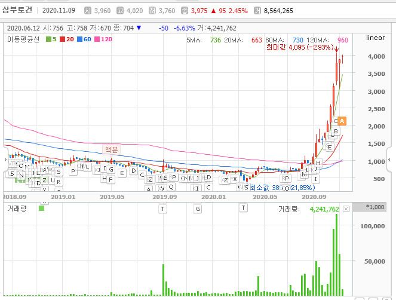Click the 8,564,265 volume figure in header

[x=278, y=11]
